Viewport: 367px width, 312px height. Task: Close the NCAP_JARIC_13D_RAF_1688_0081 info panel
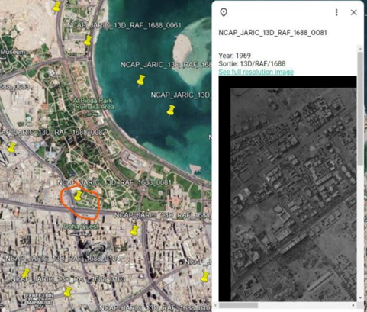353,12
